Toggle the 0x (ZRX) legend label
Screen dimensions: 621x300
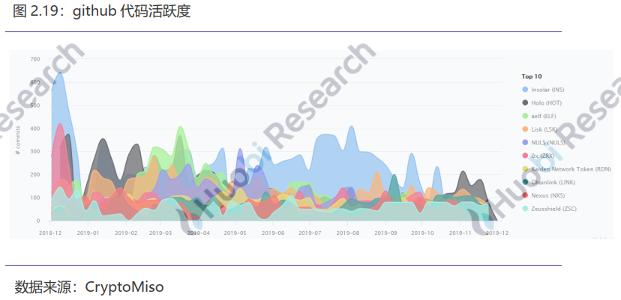point(543,156)
